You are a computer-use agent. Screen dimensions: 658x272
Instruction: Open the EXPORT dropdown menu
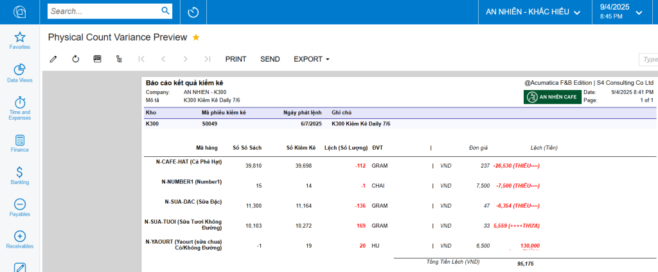[312, 59]
